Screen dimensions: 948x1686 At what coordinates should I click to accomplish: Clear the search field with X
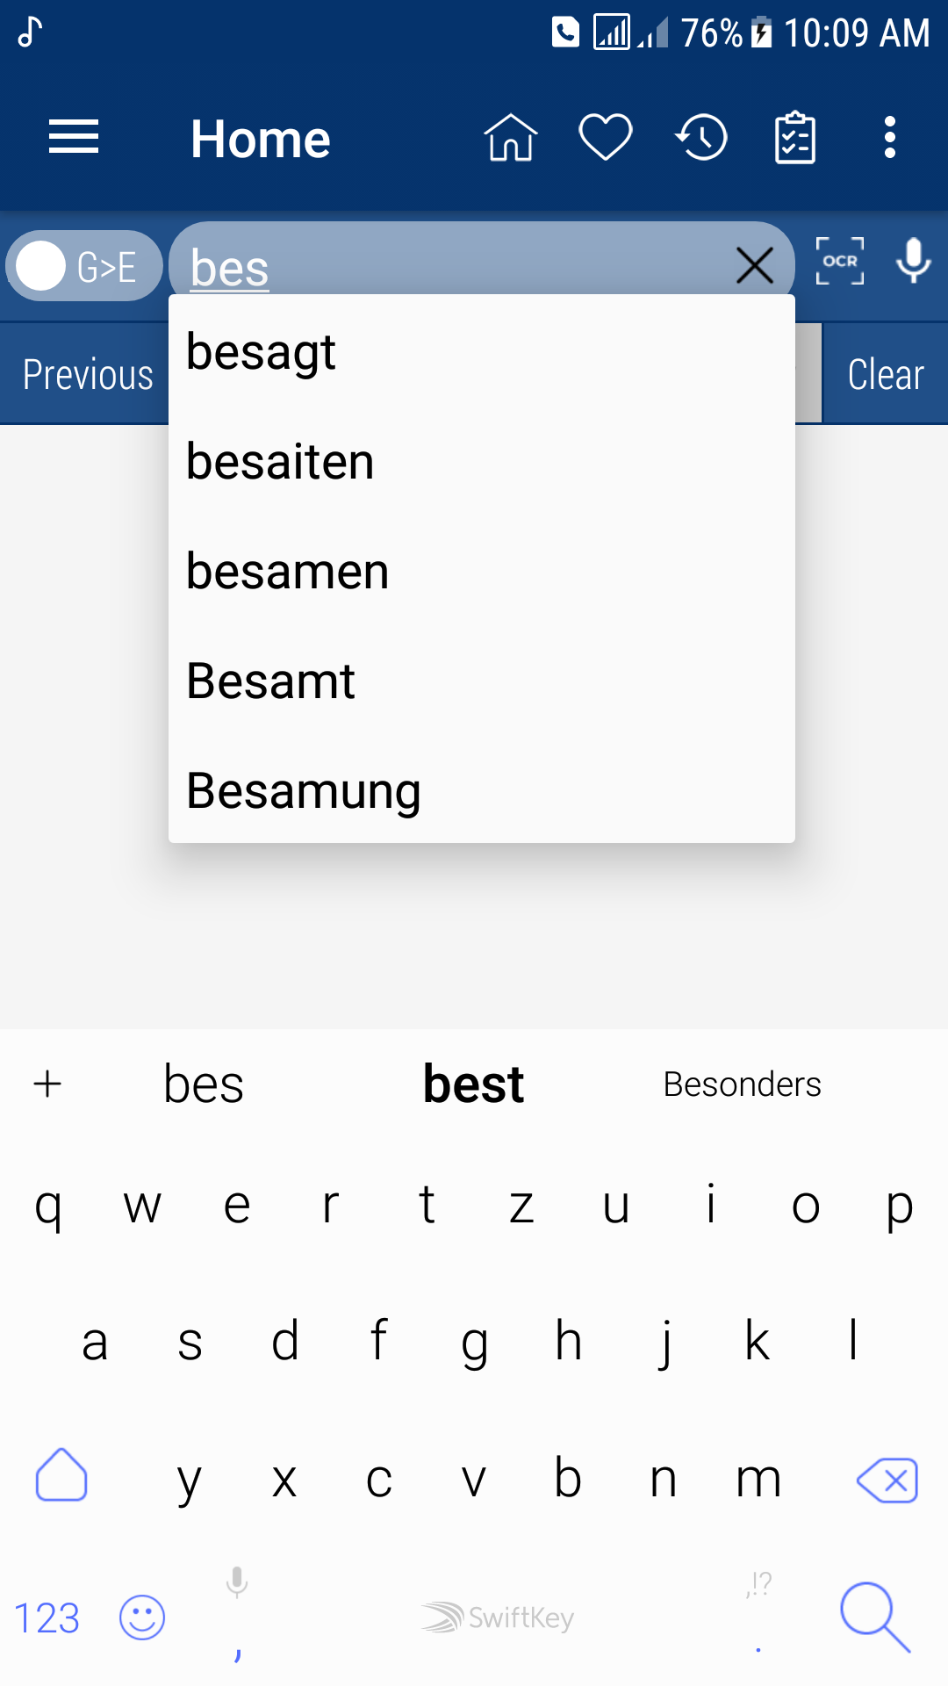(755, 265)
